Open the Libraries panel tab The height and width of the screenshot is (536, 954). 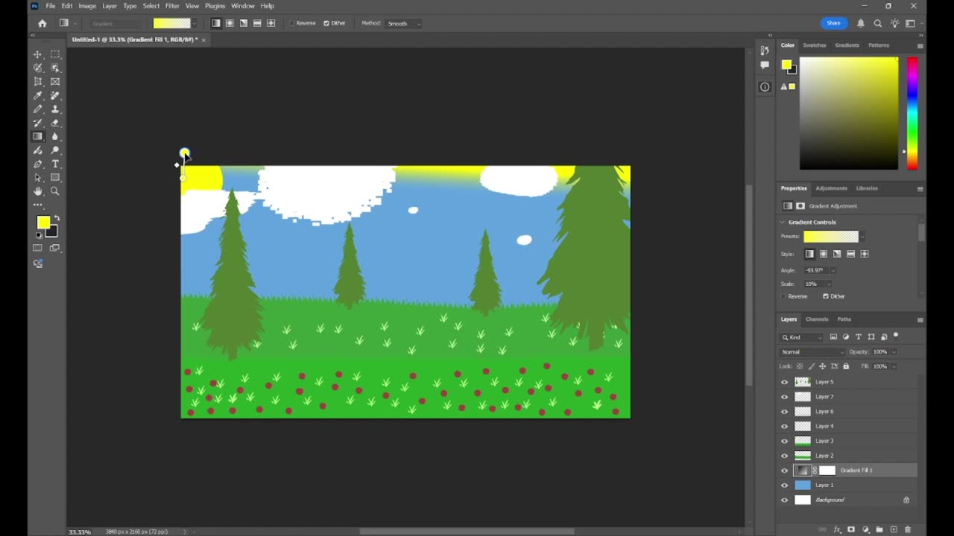click(867, 188)
